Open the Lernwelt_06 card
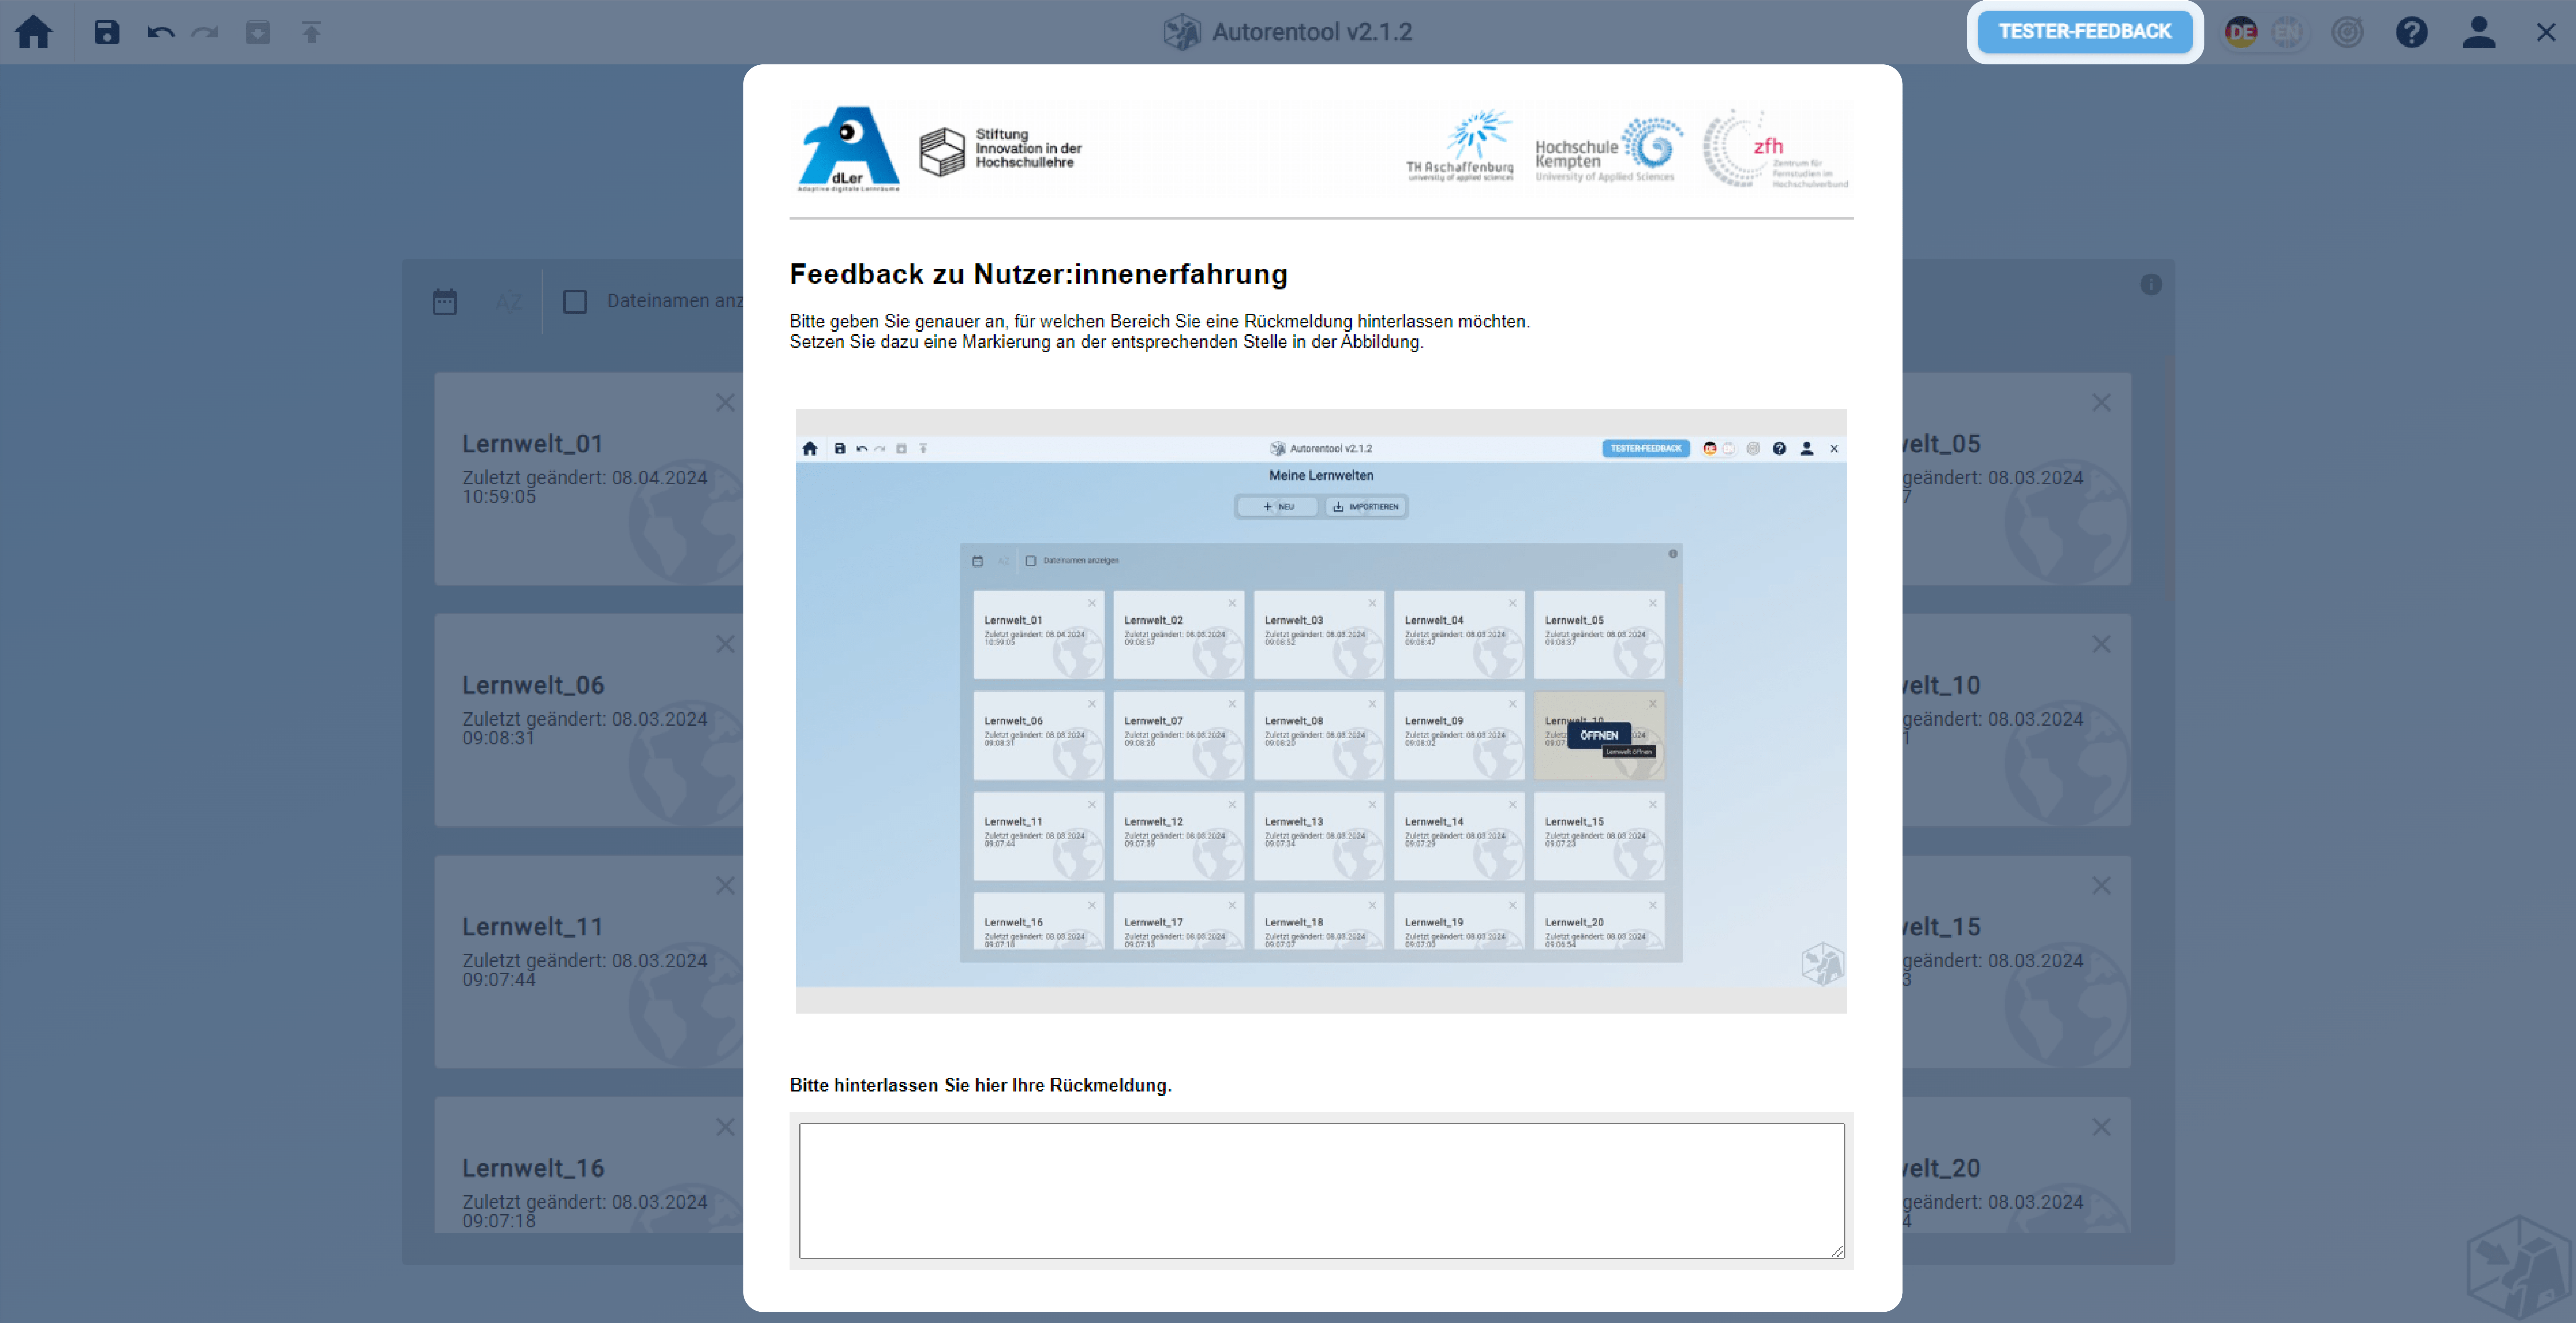The image size is (2576, 1323). click(x=590, y=720)
